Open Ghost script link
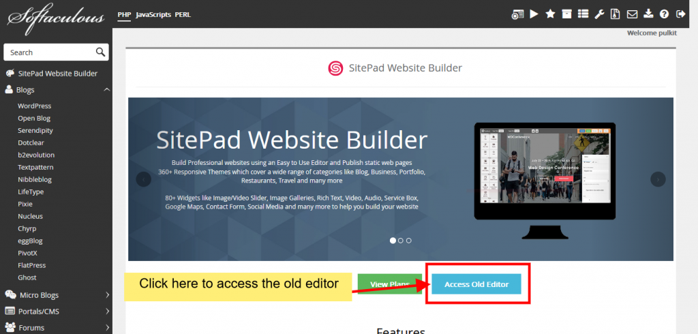Viewport: 698px width, 334px height. pos(27,277)
